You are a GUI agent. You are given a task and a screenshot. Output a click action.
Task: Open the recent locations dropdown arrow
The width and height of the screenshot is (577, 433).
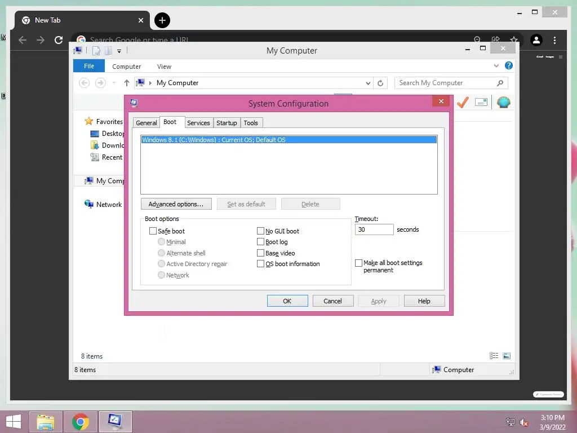[x=114, y=83]
